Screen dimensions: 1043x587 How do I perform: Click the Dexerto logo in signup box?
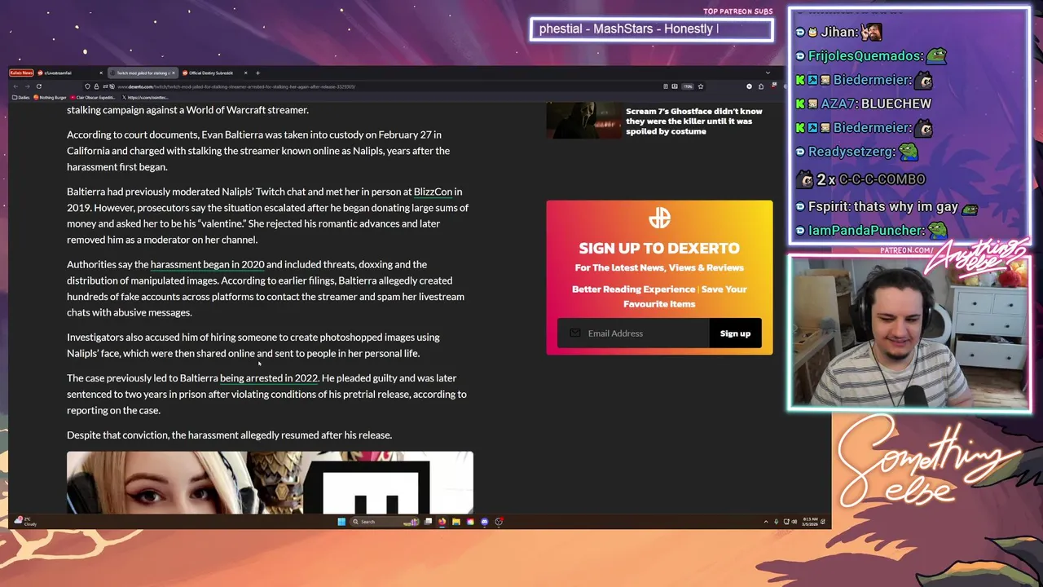click(659, 218)
